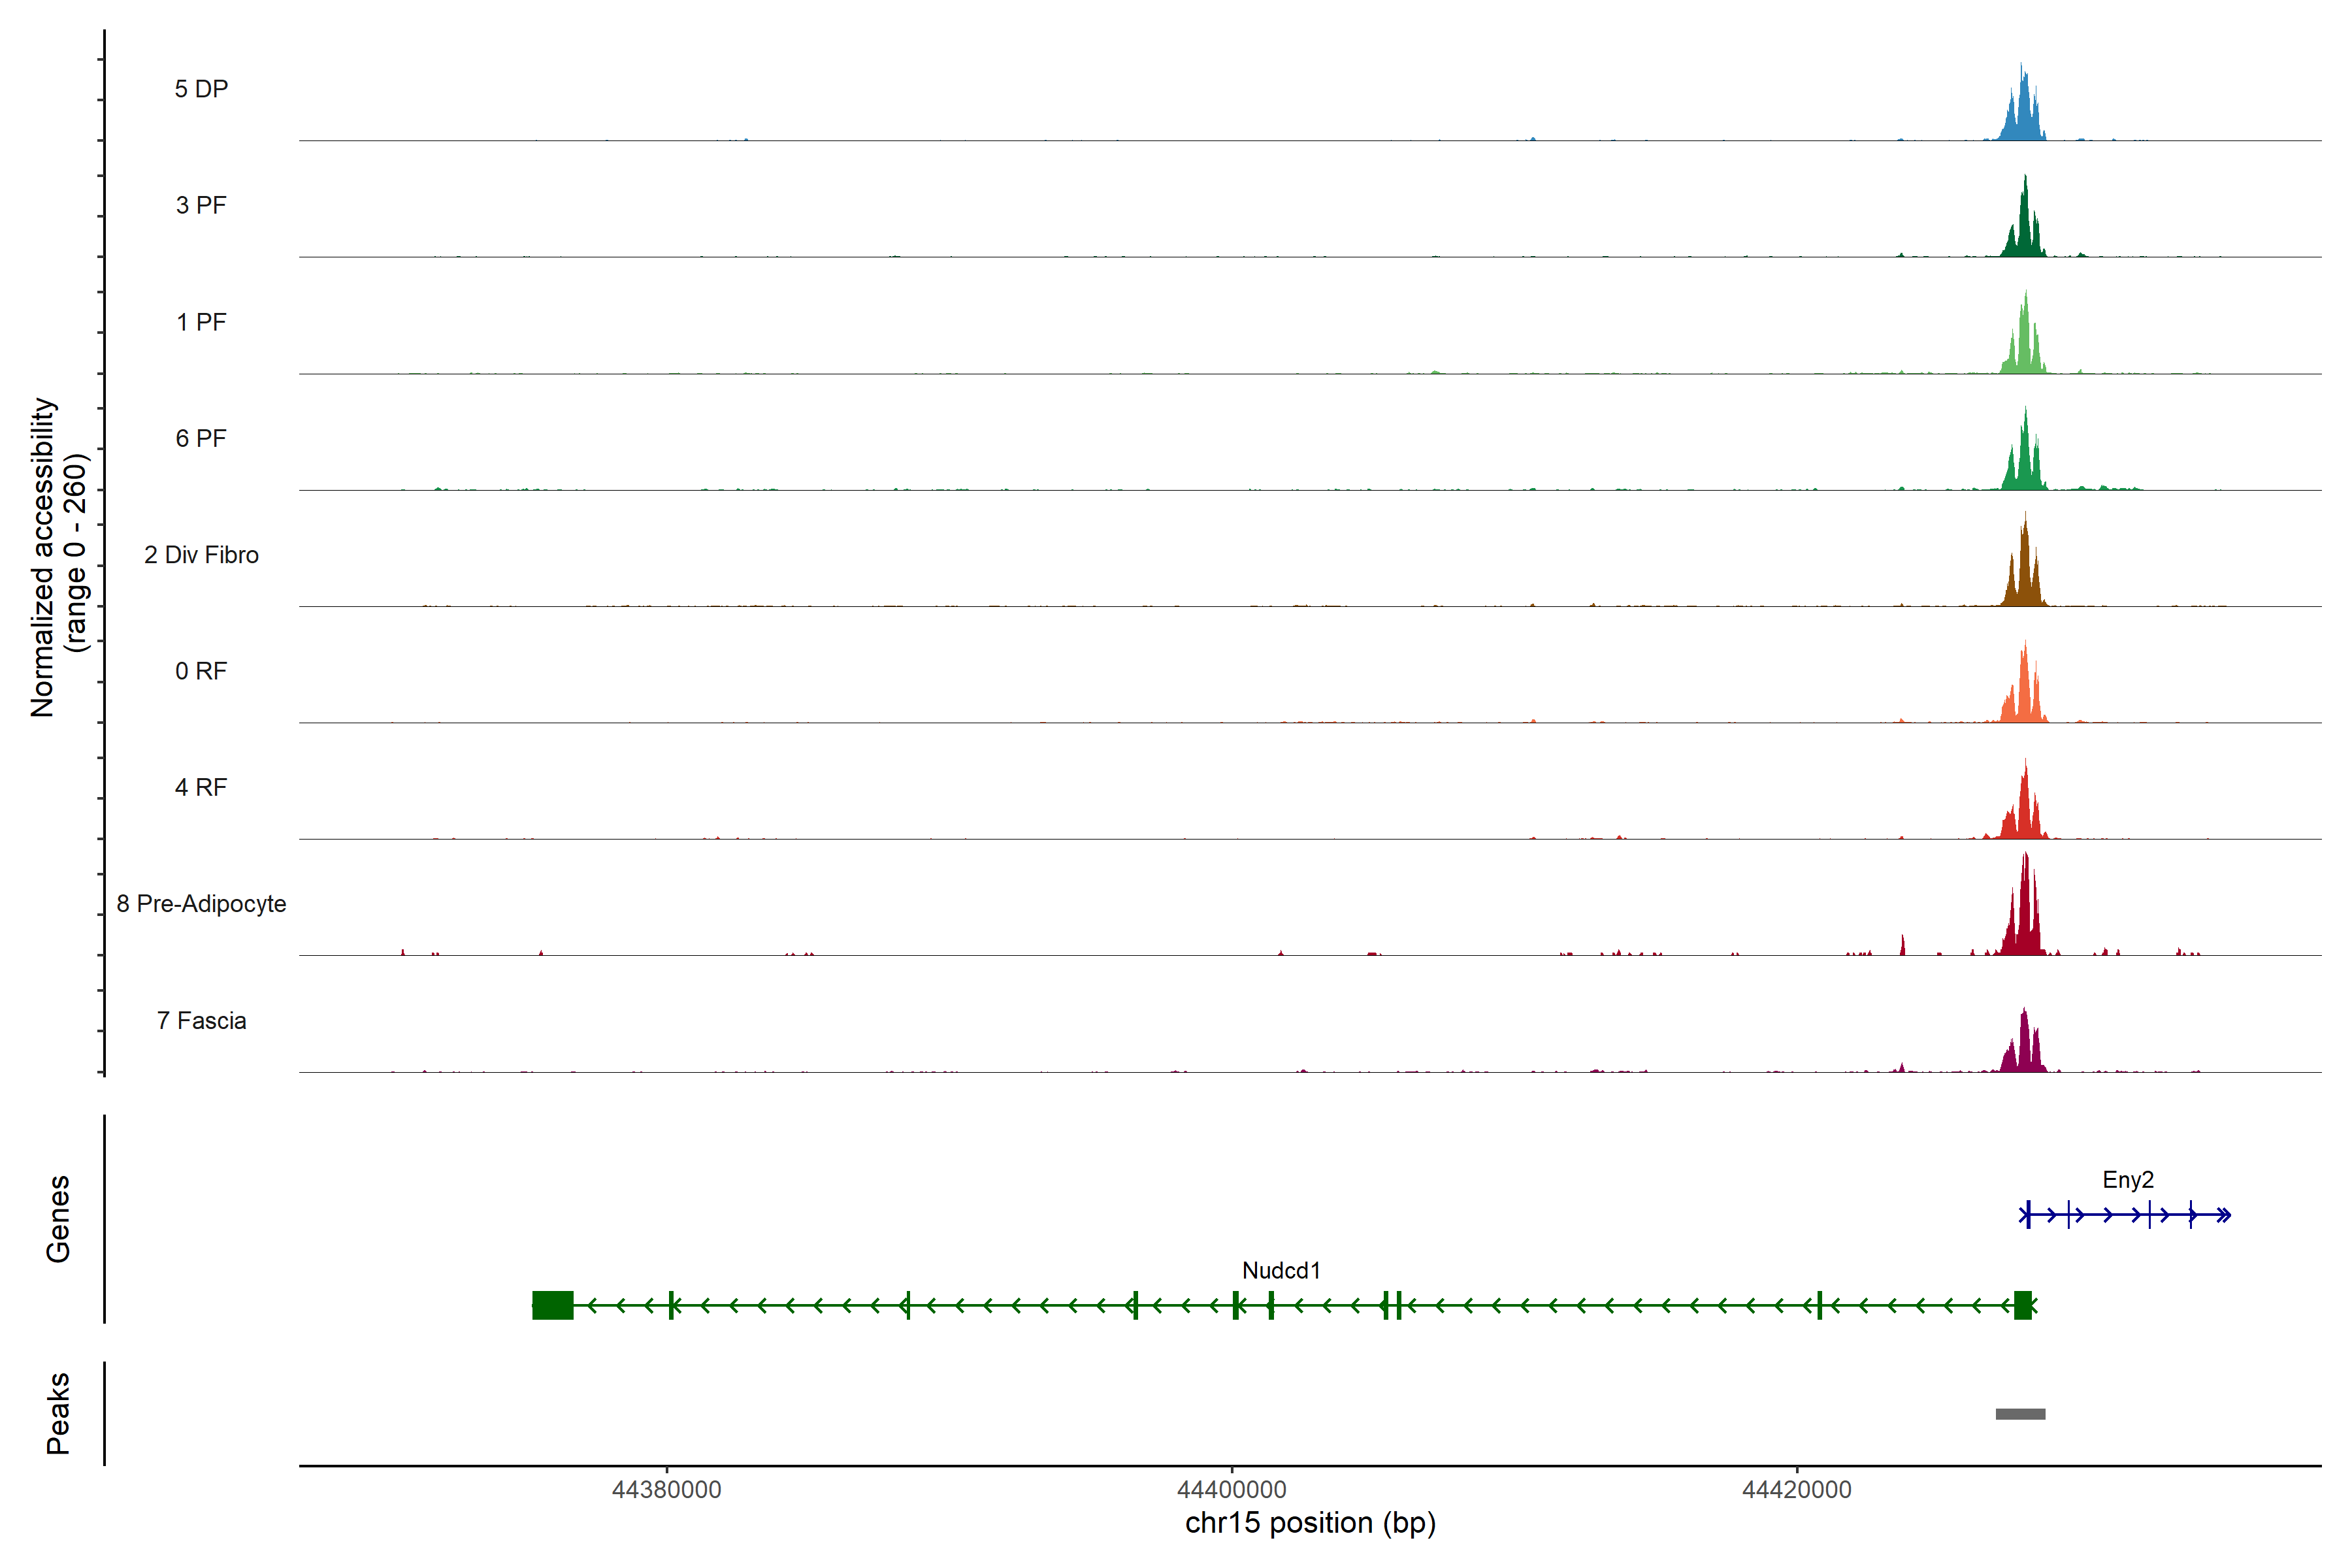Click the gray peak bar in Peaks track
This screenshot has height=1568, width=2352.
click(x=2020, y=1413)
